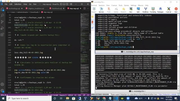180x101 pixels.
Task: Change the language mode via SQL status
Action: point(79,95)
